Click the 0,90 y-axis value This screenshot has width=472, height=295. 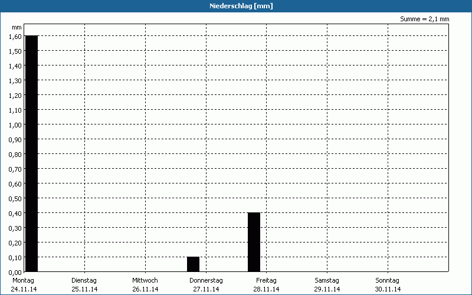15,140
